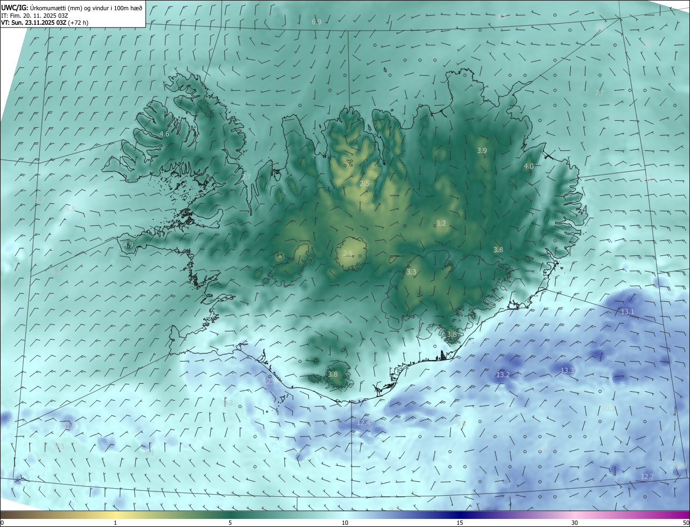Click the 'IT: Fim. 20. 11. 2025 03Z' line
This screenshot has width=690, height=527.
pyautogui.click(x=34, y=16)
